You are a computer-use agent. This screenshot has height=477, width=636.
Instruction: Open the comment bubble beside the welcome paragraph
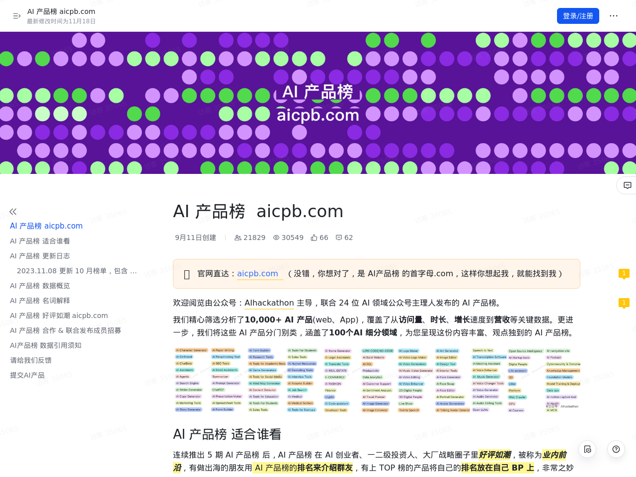[x=624, y=303]
